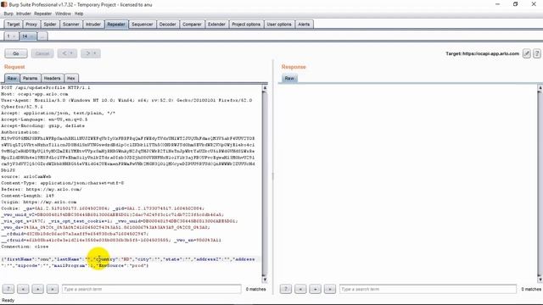
Task: Select Repeater request tab 1
Action: tap(11, 36)
